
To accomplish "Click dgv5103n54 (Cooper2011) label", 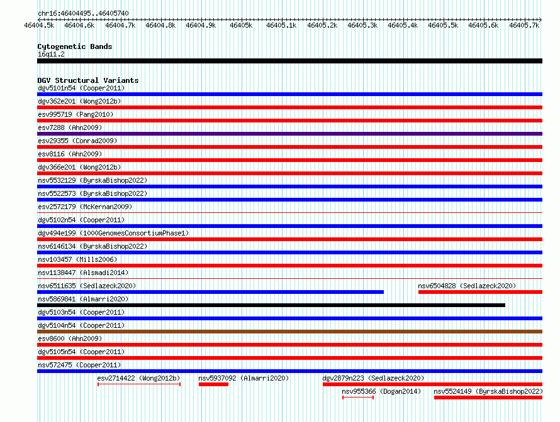I will (x=81, y=312).
